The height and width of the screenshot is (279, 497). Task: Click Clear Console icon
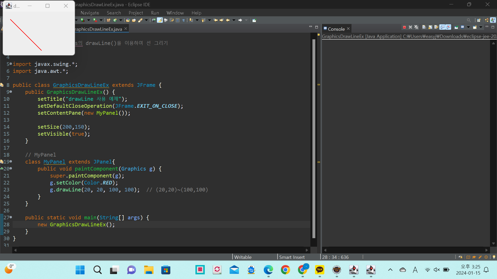(x=424, y=27)
